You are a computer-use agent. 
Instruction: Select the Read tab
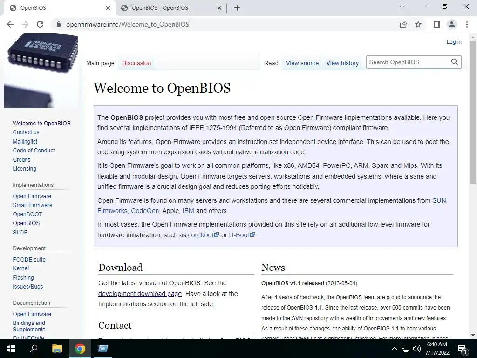271,63
